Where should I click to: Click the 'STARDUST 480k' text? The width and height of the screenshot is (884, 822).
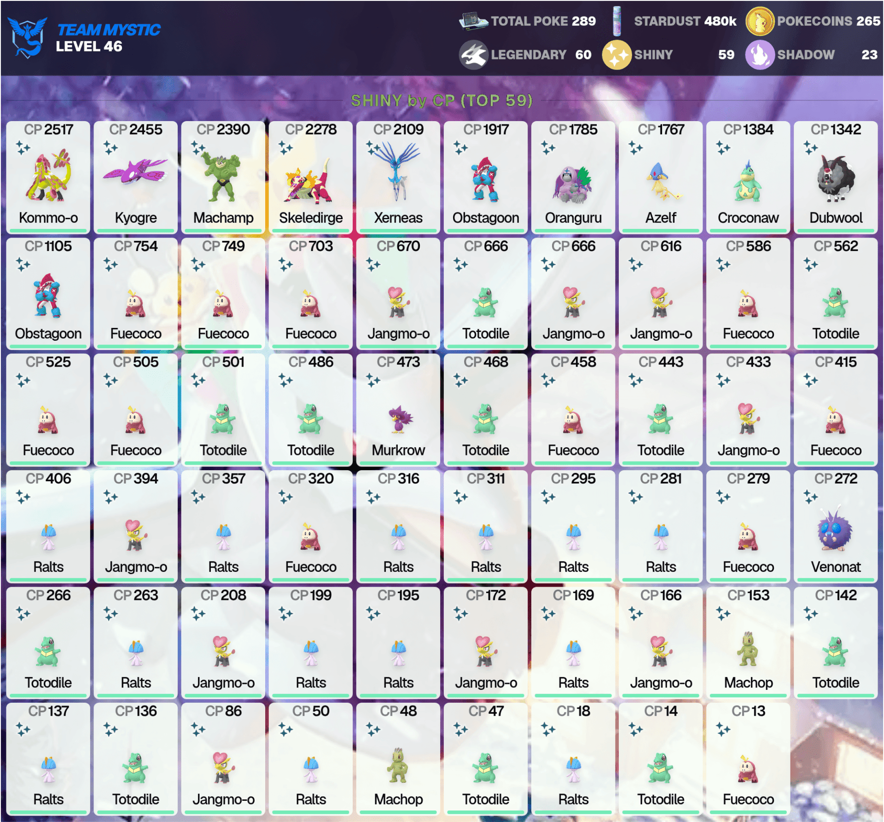pyautogui.click(x=685, y=21)
